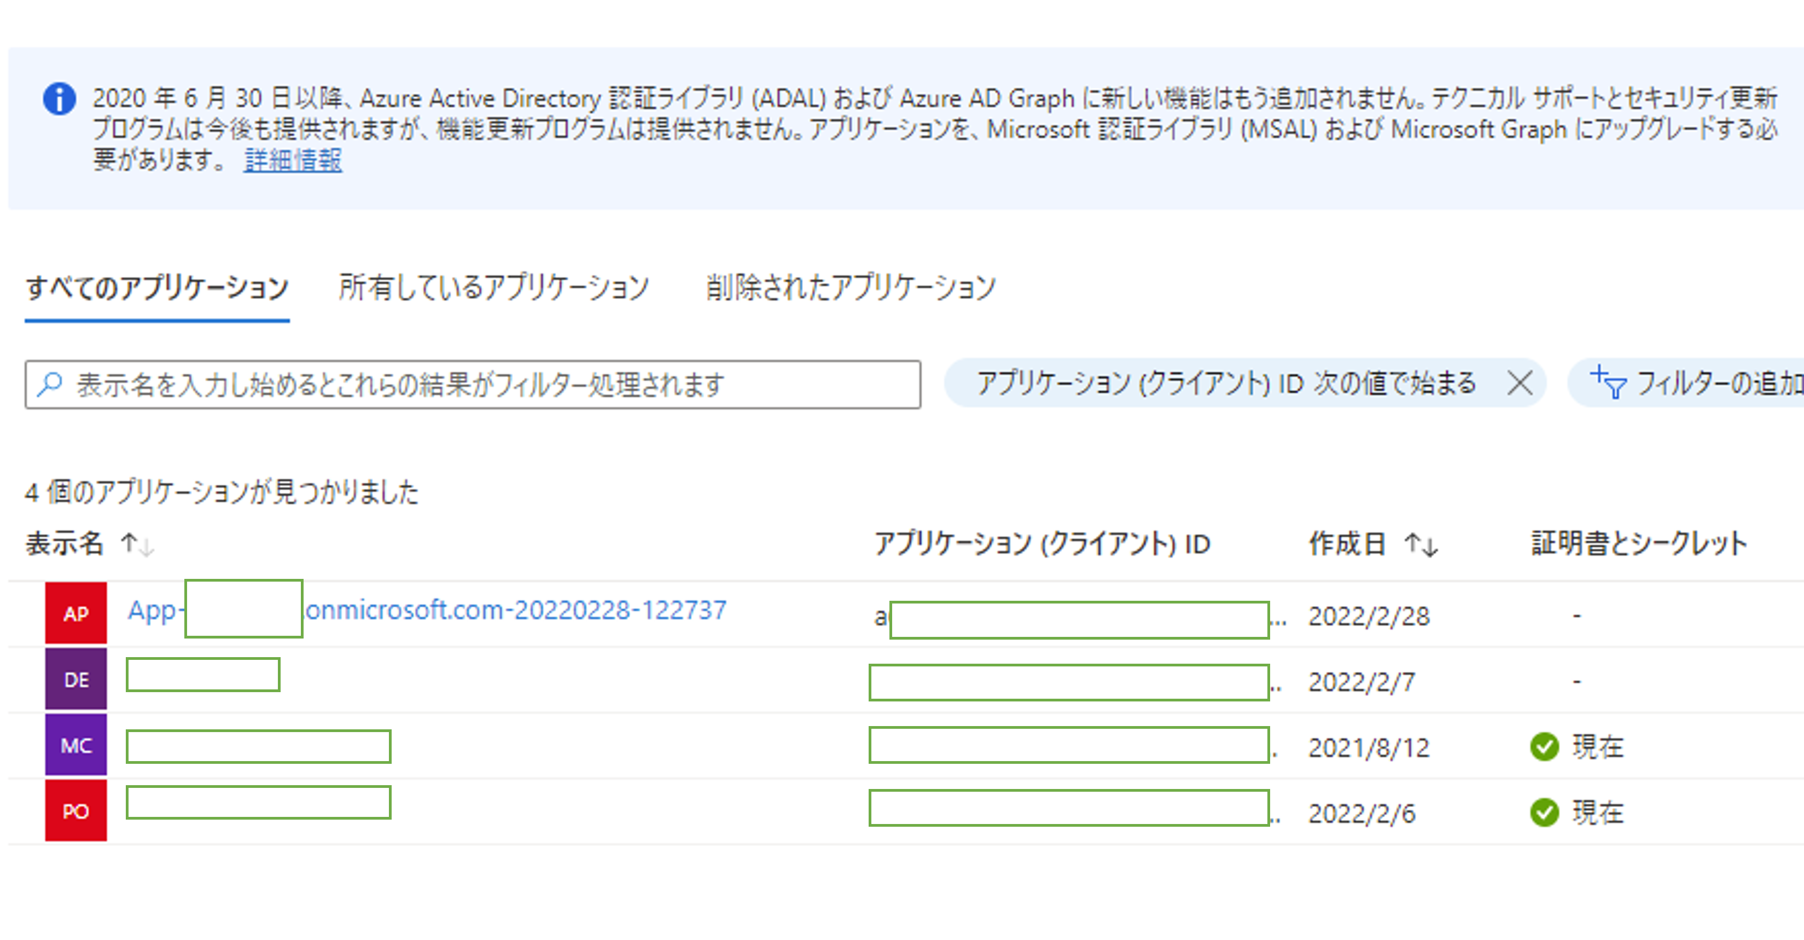Click the アプリケーション (クライアント) ID column header
Image resolution: width=1804 pixels, height=940 pixels.
(1042, 544)
